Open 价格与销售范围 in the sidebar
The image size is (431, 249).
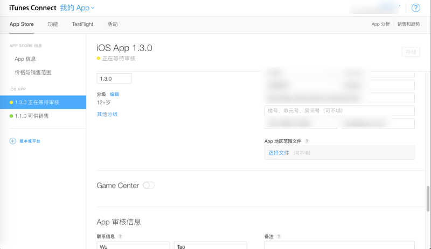coord(33,73)
